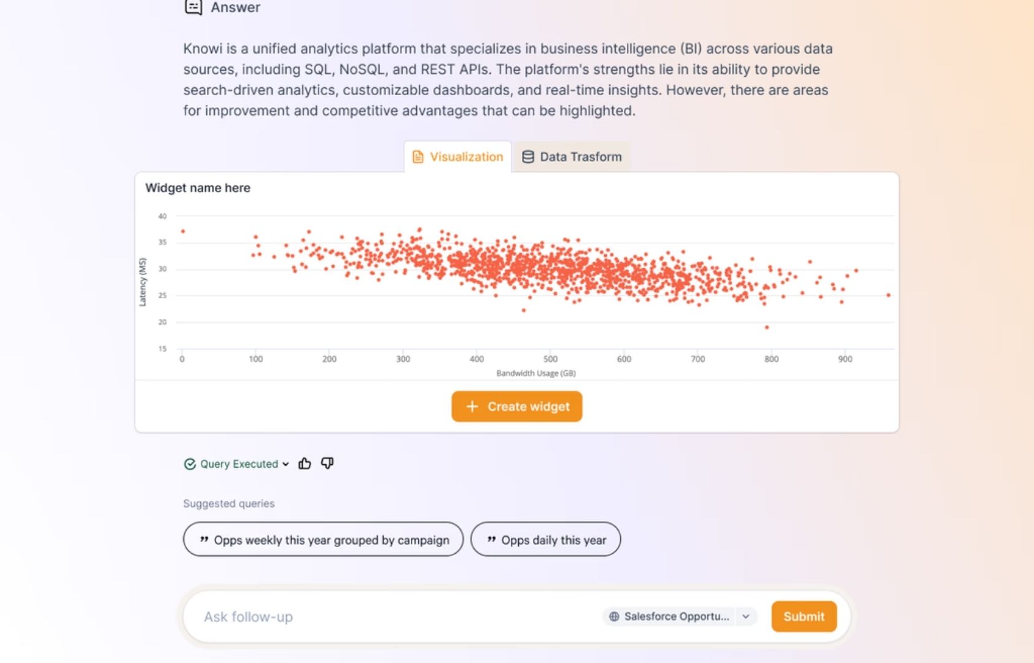The height and width of the screenshot is (663, 1034).
Task: Switch to the Visualization tab
Action: point(457,157)
